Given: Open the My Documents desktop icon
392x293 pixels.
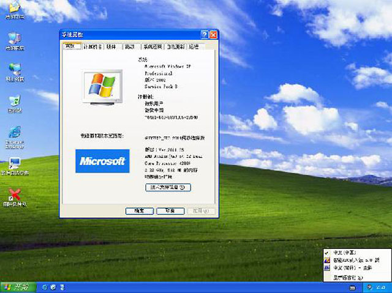Looking at the screenshot, I should coord(15,10).
